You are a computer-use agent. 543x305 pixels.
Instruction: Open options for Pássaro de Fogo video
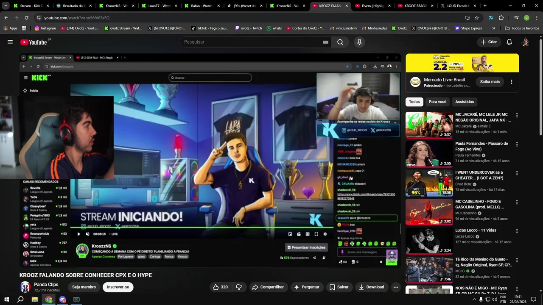(517, 144)
